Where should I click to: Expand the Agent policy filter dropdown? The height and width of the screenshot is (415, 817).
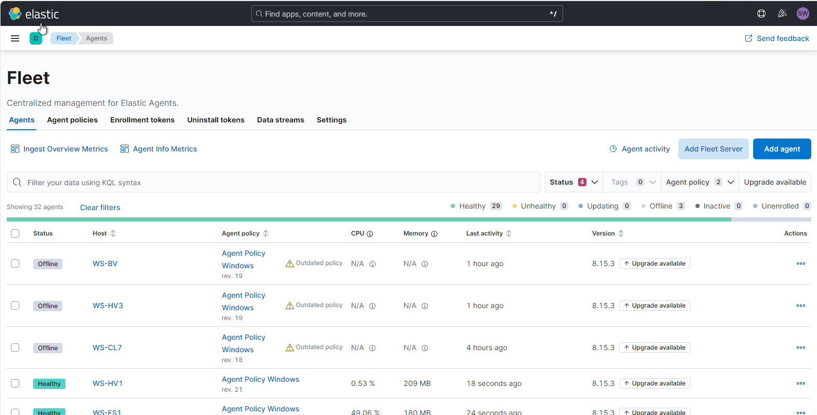pyautogui.click(x=700, y=182)
